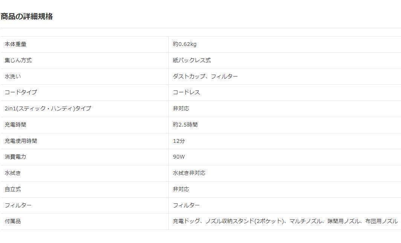401x243 pixels.
Task: Click the 付属品 label cell
Action: pyautogui.click(x=13, y=222)
